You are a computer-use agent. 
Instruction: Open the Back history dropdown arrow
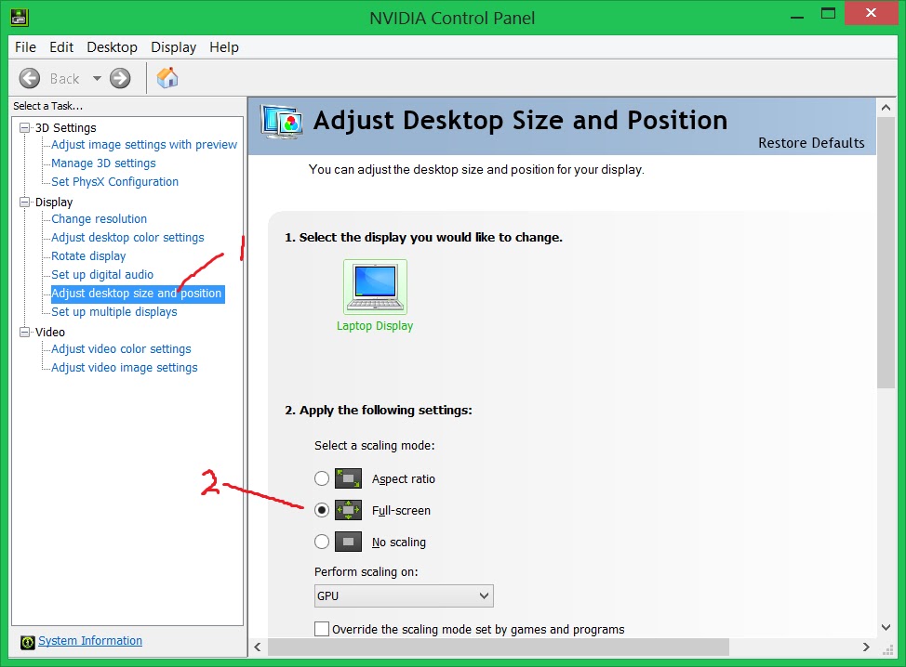click(x=97, y=78)
